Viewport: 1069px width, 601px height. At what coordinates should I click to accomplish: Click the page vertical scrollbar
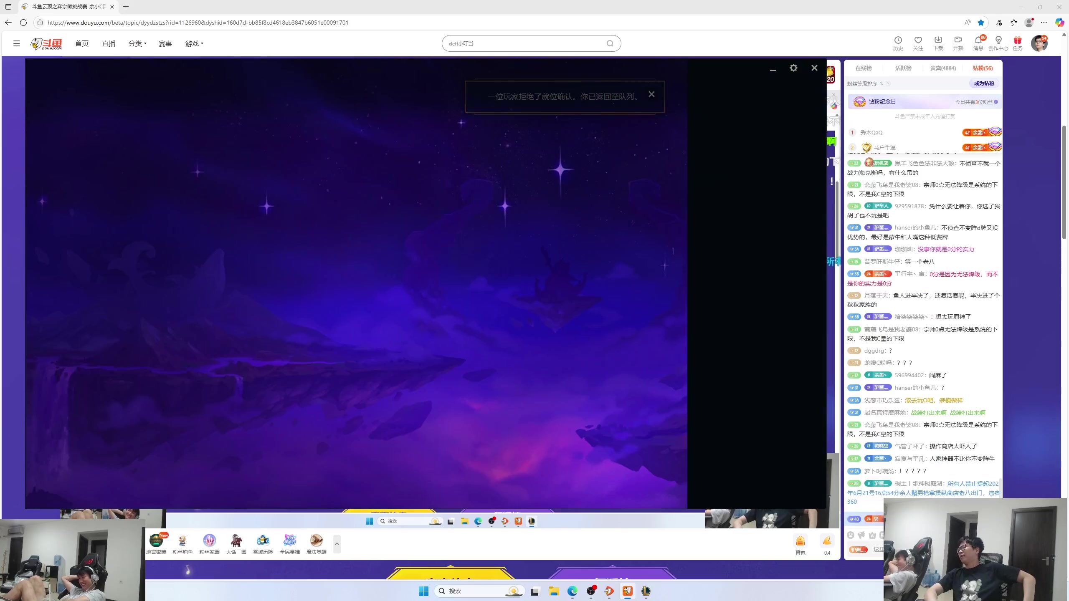pos(1064,182)
